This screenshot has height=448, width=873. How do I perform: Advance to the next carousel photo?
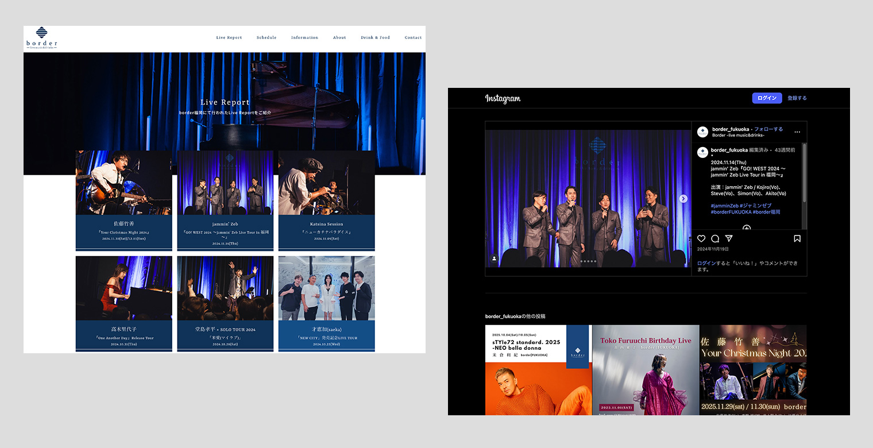click(683, 199)
